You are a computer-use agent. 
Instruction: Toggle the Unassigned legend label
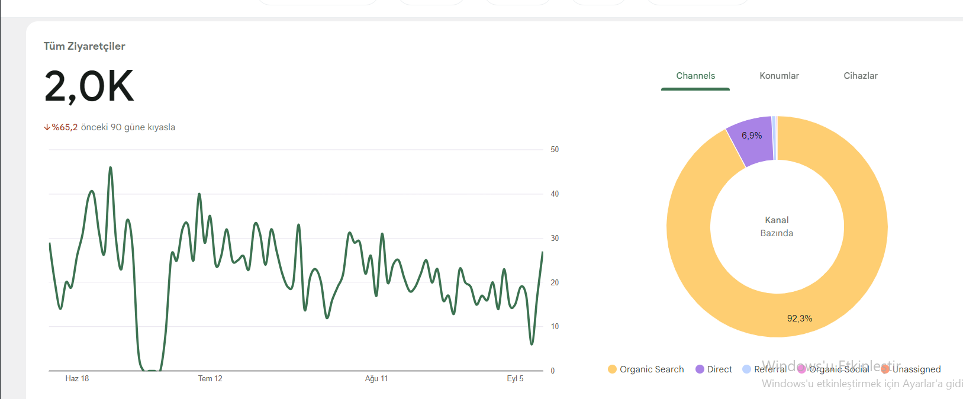pyautogui.click(x=916, y=369)
